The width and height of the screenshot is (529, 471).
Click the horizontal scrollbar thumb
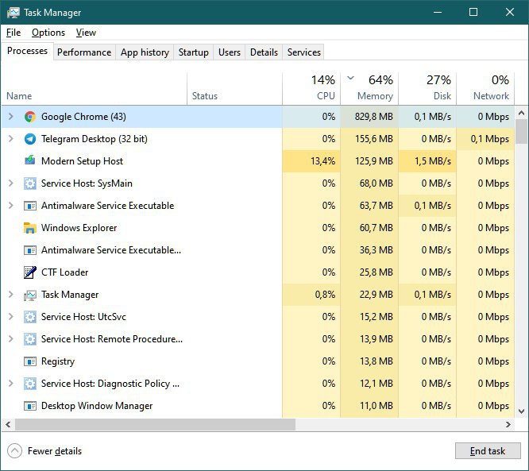tap(155, 424)
